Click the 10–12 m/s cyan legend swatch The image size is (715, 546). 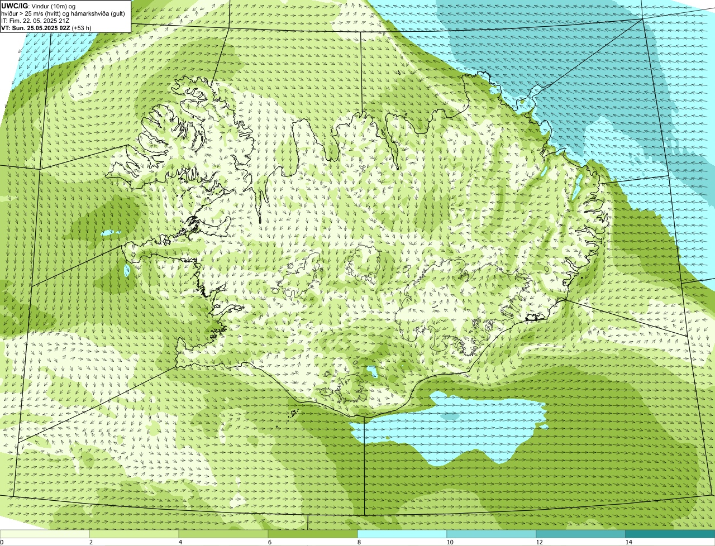tap(492, 534)
